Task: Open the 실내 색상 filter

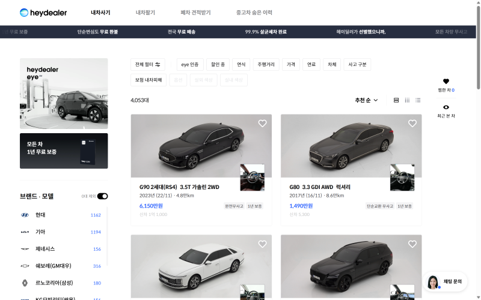Action: pos(234,80)
